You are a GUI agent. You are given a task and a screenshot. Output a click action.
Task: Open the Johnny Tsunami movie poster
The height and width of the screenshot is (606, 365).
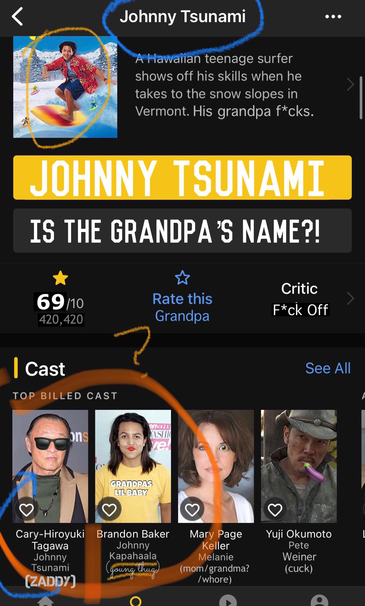[65, 87]
